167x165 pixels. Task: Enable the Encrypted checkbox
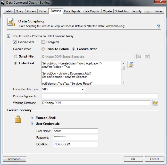[43, 42]
